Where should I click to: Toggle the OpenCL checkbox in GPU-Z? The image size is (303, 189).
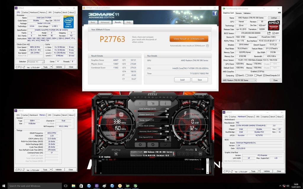click(x=237, y=75)
